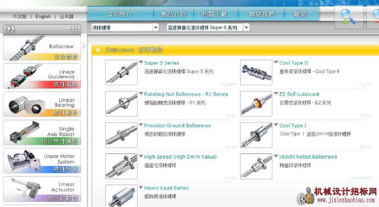Open the Heavy Load Series link
The image size is (379, 207).
click(x=166, y=188)
